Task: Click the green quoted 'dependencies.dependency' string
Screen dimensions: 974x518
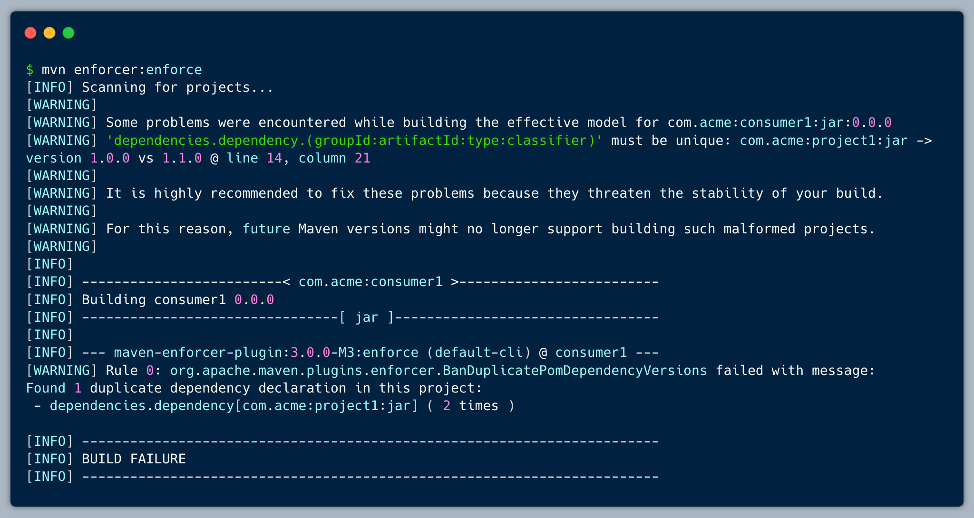Action: tap(354, 141)
